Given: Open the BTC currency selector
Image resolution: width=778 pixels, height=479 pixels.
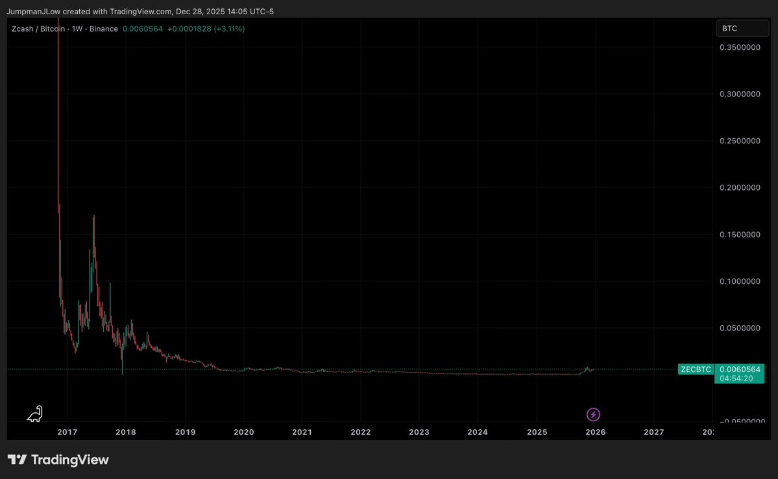Looking at the screenshot, I should [x=742, y=29].
